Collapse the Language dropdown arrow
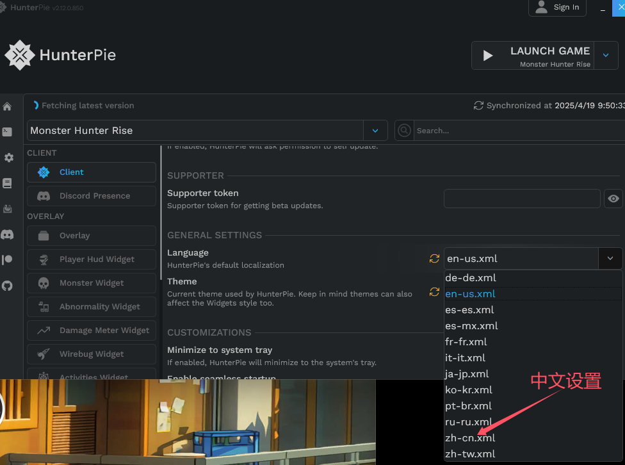625x465 pixels. [x=610, y=258]
